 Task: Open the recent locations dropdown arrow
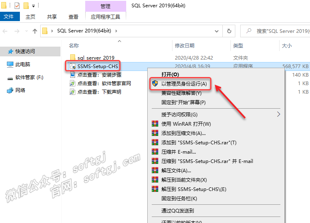(x=26, y=31)
